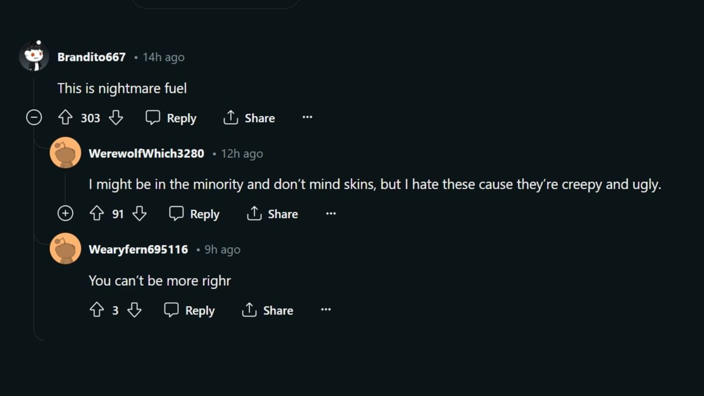Upvote Wearyfern695116's comment
The height and width of the screenshot is (396, 704).
pyautogui.click(x=96, y=310)
